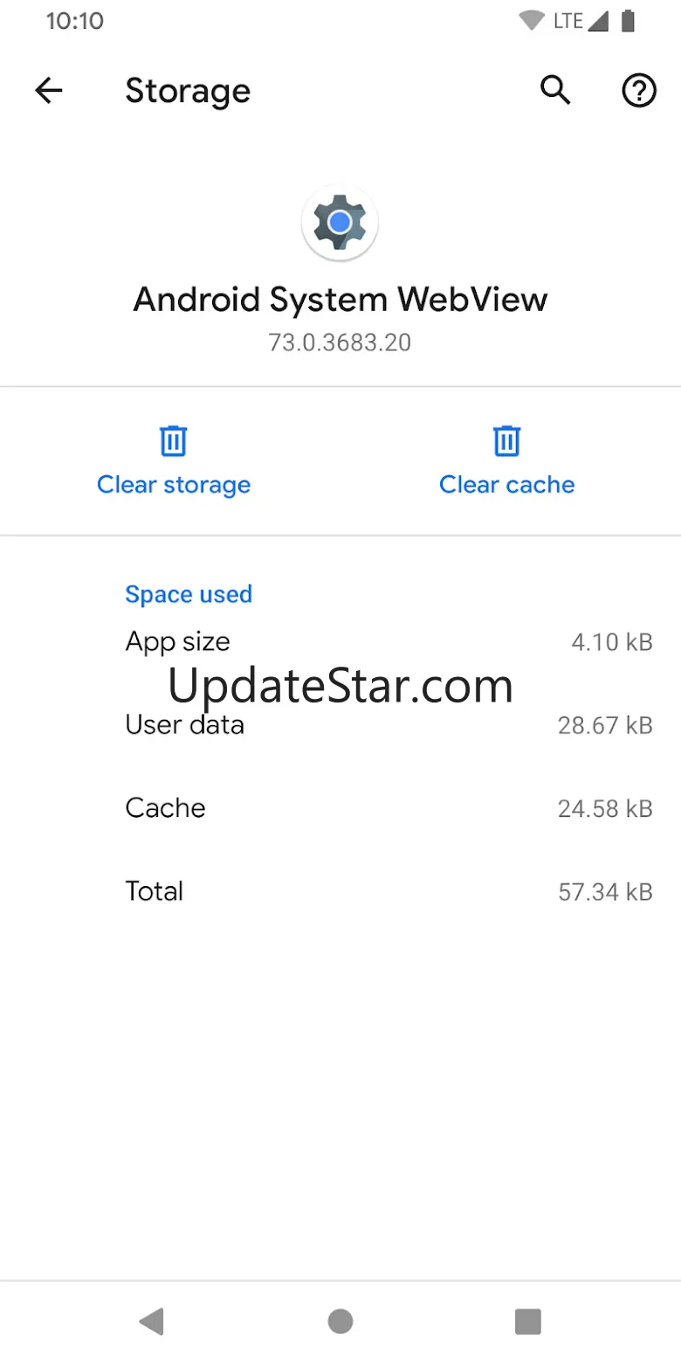
Task: Tap the trash icon above Clear cache
Action: point(506,440)
